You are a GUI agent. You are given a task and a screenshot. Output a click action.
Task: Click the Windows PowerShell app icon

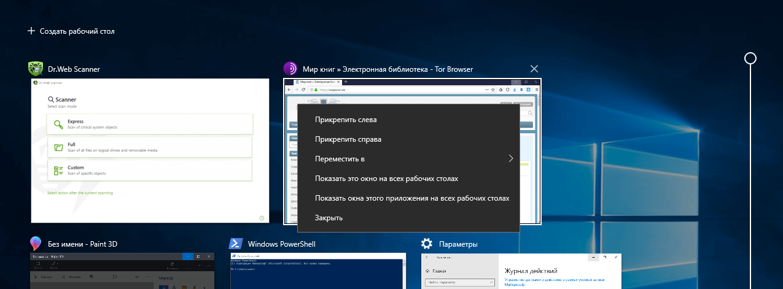click(x=235, y=244)
